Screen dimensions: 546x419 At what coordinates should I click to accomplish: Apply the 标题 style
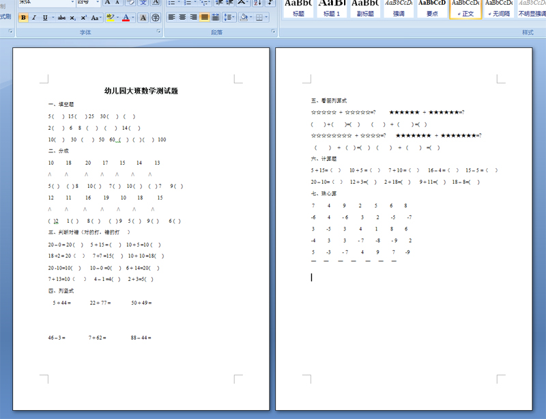(298, 9)
